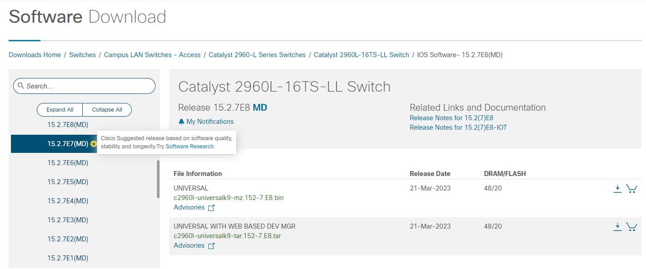Click the 48/20 value in the WEB BASED DEV MGR row
646x269 pixels.
pos(493,226)
